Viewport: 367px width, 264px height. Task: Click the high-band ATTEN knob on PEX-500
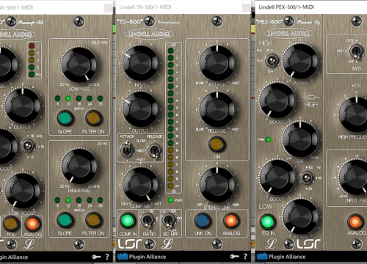(300, 61)
